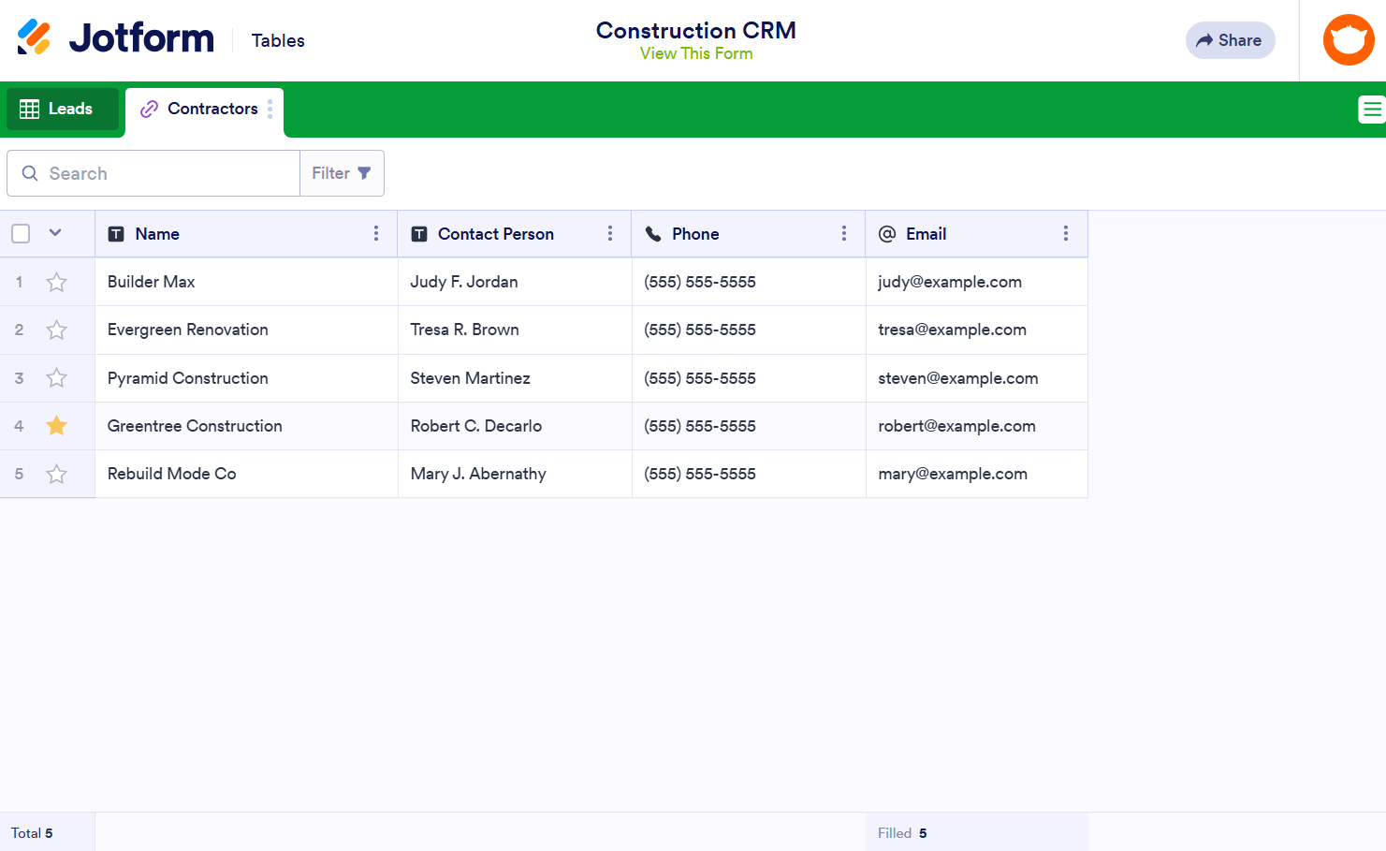
Task: Open the View This Form link
Action: click(x=696, y=54)
